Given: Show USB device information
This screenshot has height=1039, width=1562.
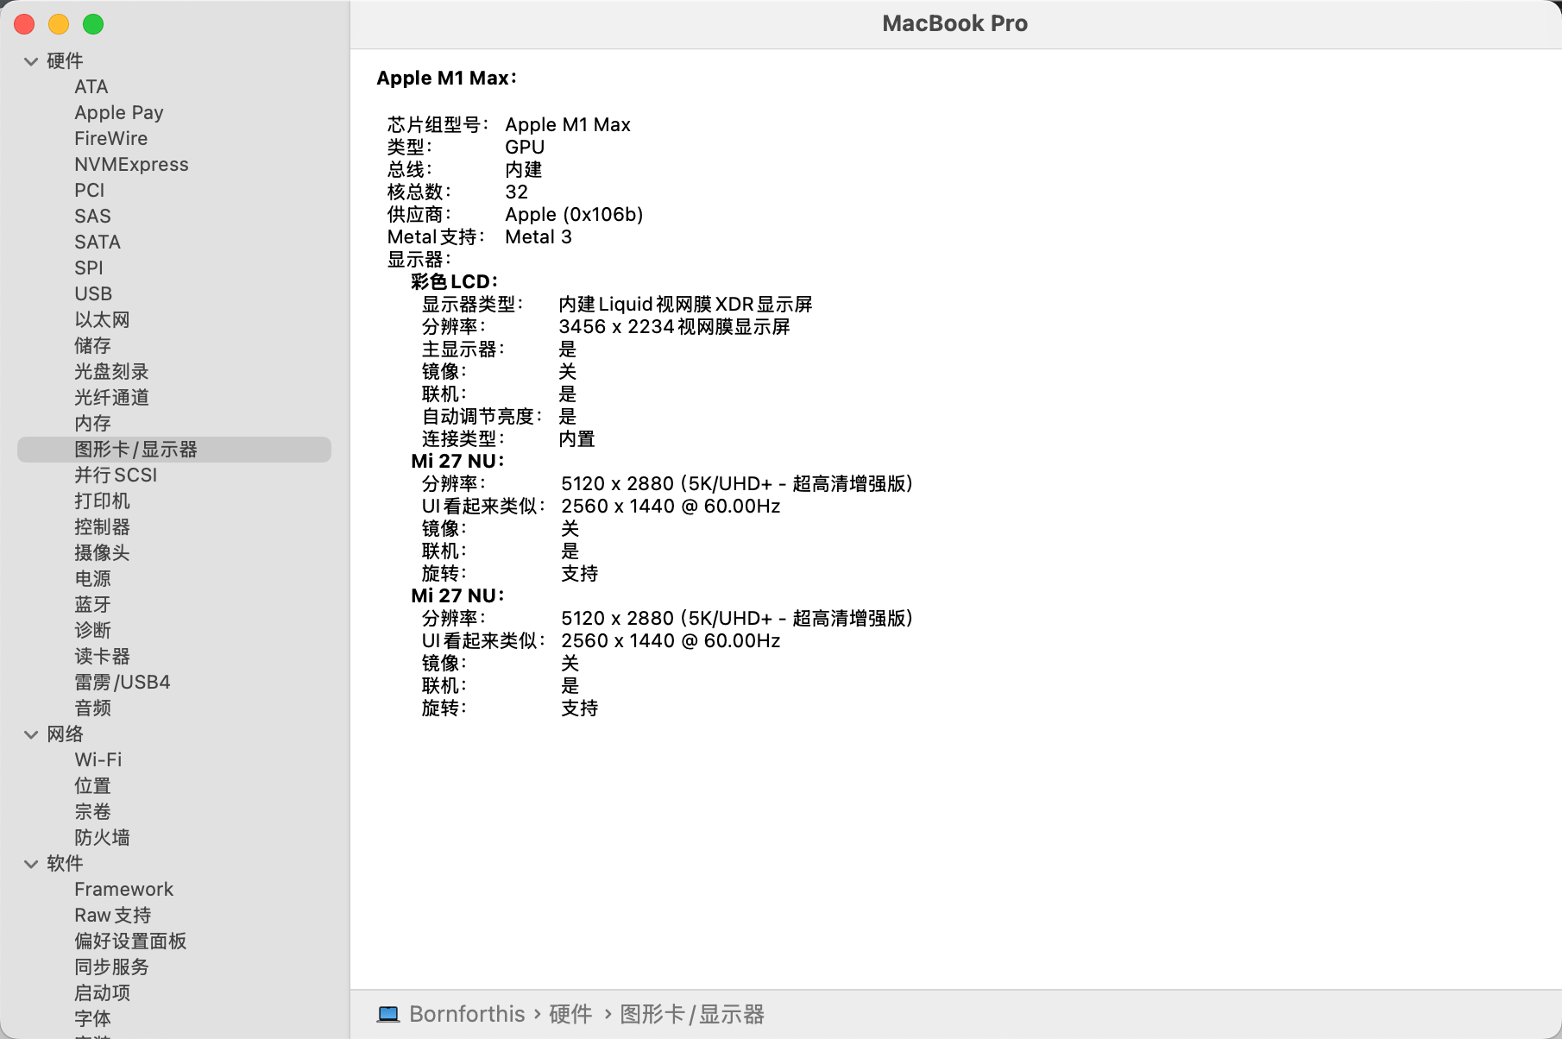Looking at the screenshot, I should click(93, 294).
